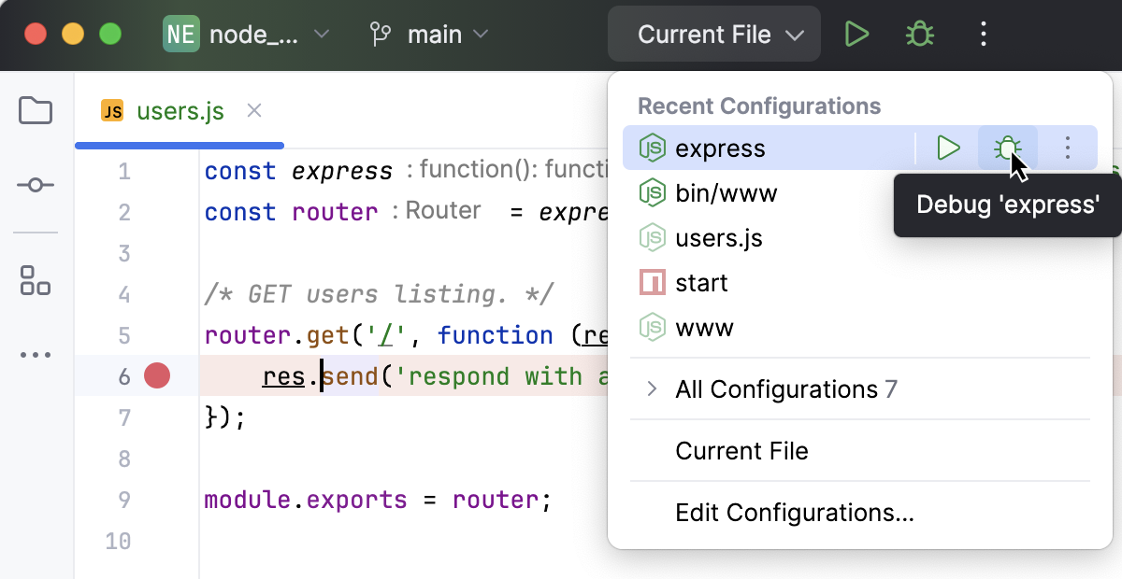
Task: Open Edit Configurations dialog
Action: 793,513
